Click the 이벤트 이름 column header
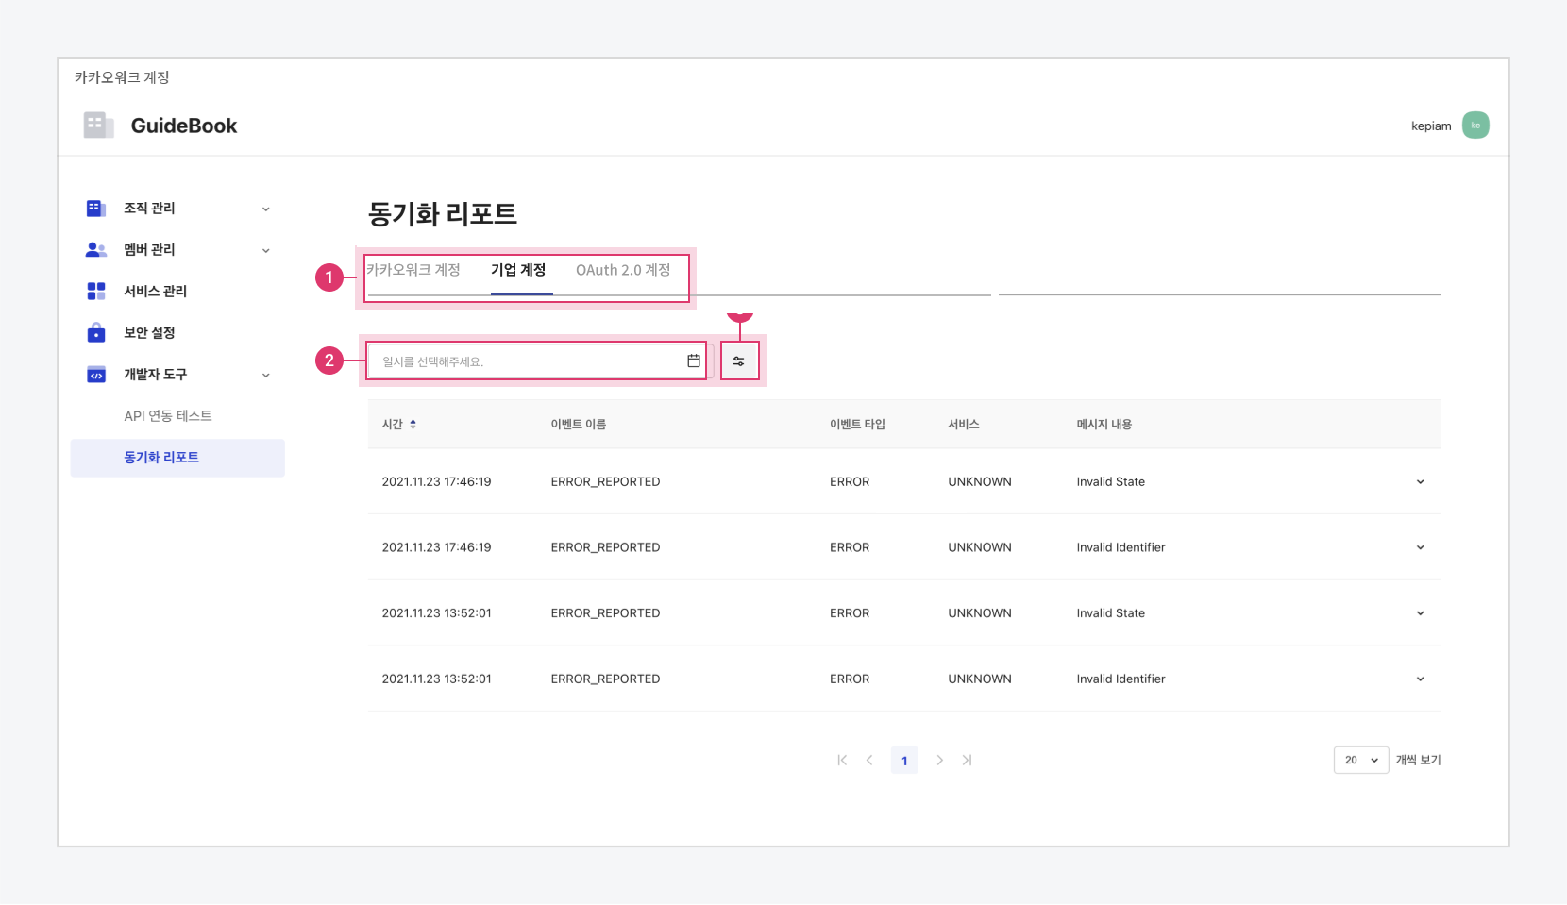This screenshot has width=1567, height=905. 579,425
